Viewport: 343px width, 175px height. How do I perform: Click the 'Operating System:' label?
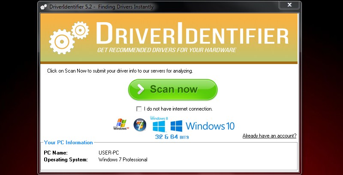(66, 160)
